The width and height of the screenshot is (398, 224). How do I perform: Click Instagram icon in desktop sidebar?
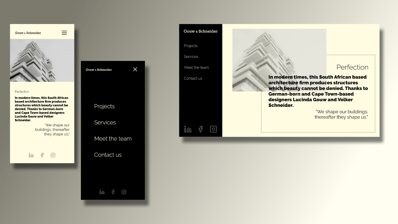(x=213, y=129)
